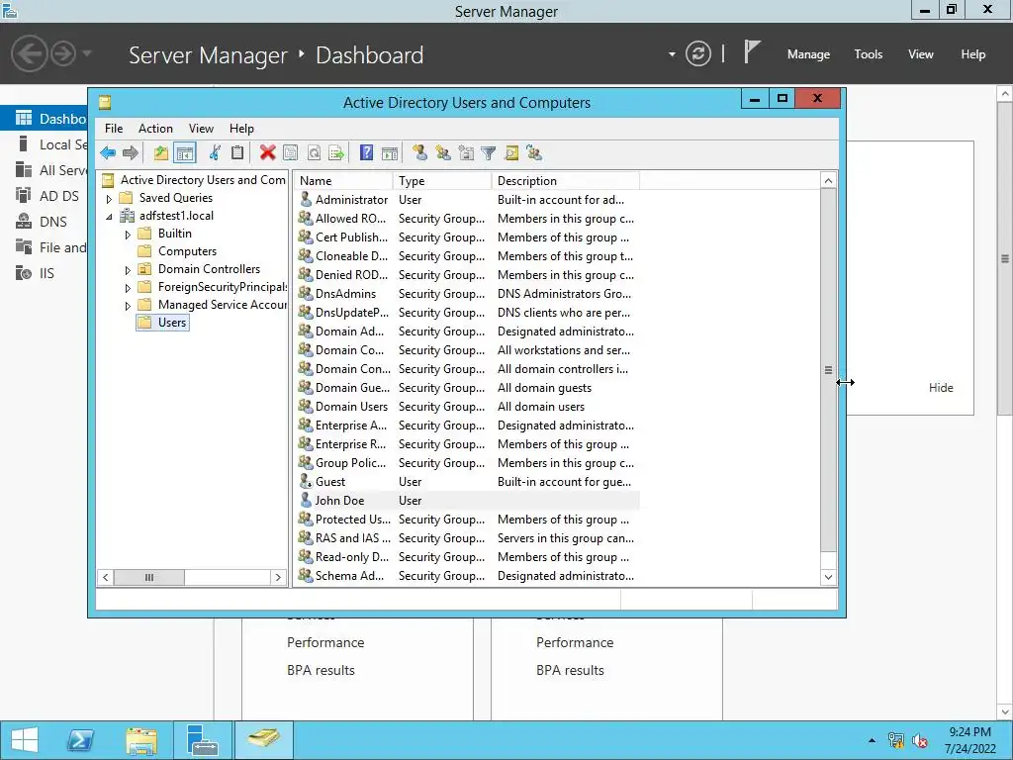Open Help via blue question mark icon
Viewport: 1013px width, 760px height.
pos(366,153)
